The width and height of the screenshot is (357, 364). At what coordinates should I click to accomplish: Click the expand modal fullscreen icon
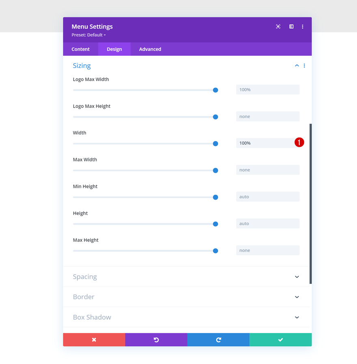pyautogui.click(x=278, y=26)
